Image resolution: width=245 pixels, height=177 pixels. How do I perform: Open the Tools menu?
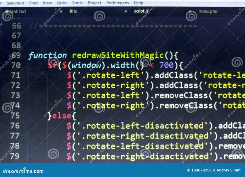pyautogui.click(x=77, y=3)
